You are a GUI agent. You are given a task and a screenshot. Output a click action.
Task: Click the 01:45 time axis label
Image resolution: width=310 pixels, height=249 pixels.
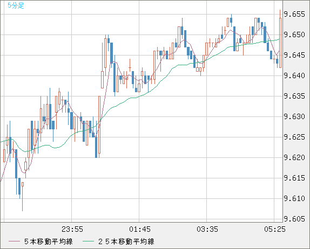tap(140, 229)
